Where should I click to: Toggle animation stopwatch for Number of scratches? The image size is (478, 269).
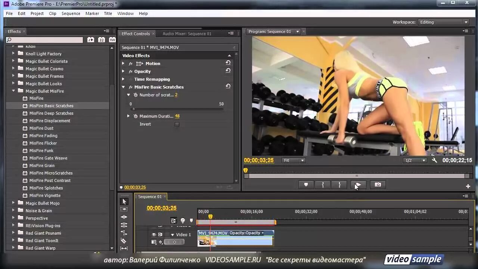coord(136,95)
